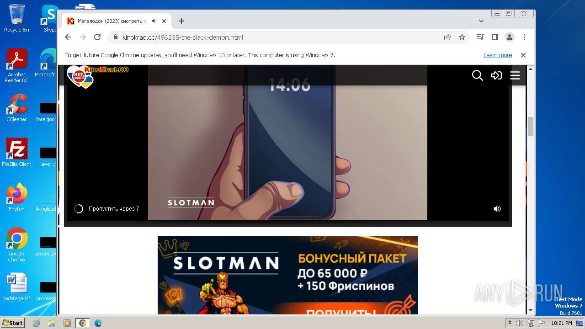Reload the kinokrad page
The width and height of the screenshot is (585, 329).
pyautogui.click(x=97, y=37)
